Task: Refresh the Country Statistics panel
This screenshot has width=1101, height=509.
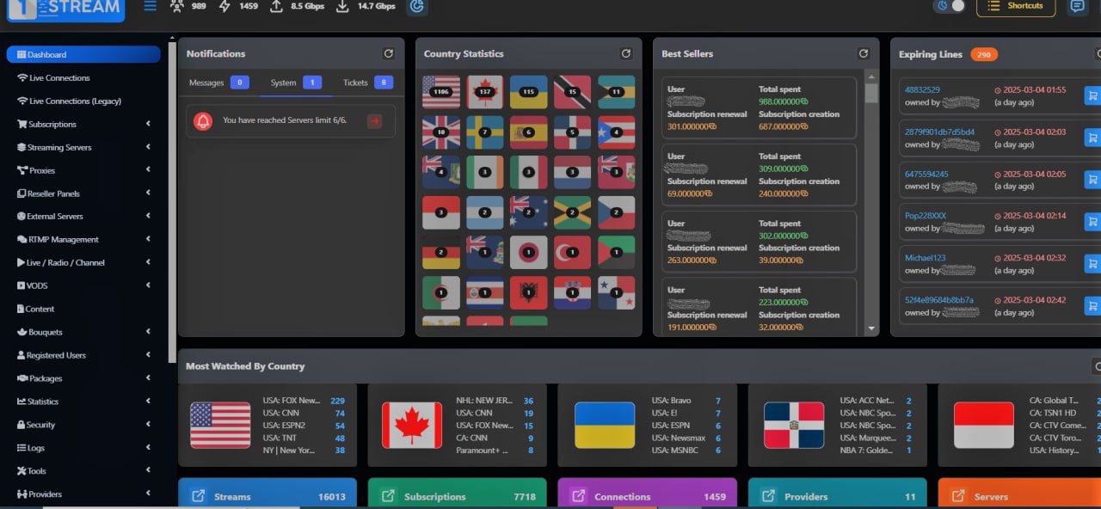Action: [x=625, y=53]
